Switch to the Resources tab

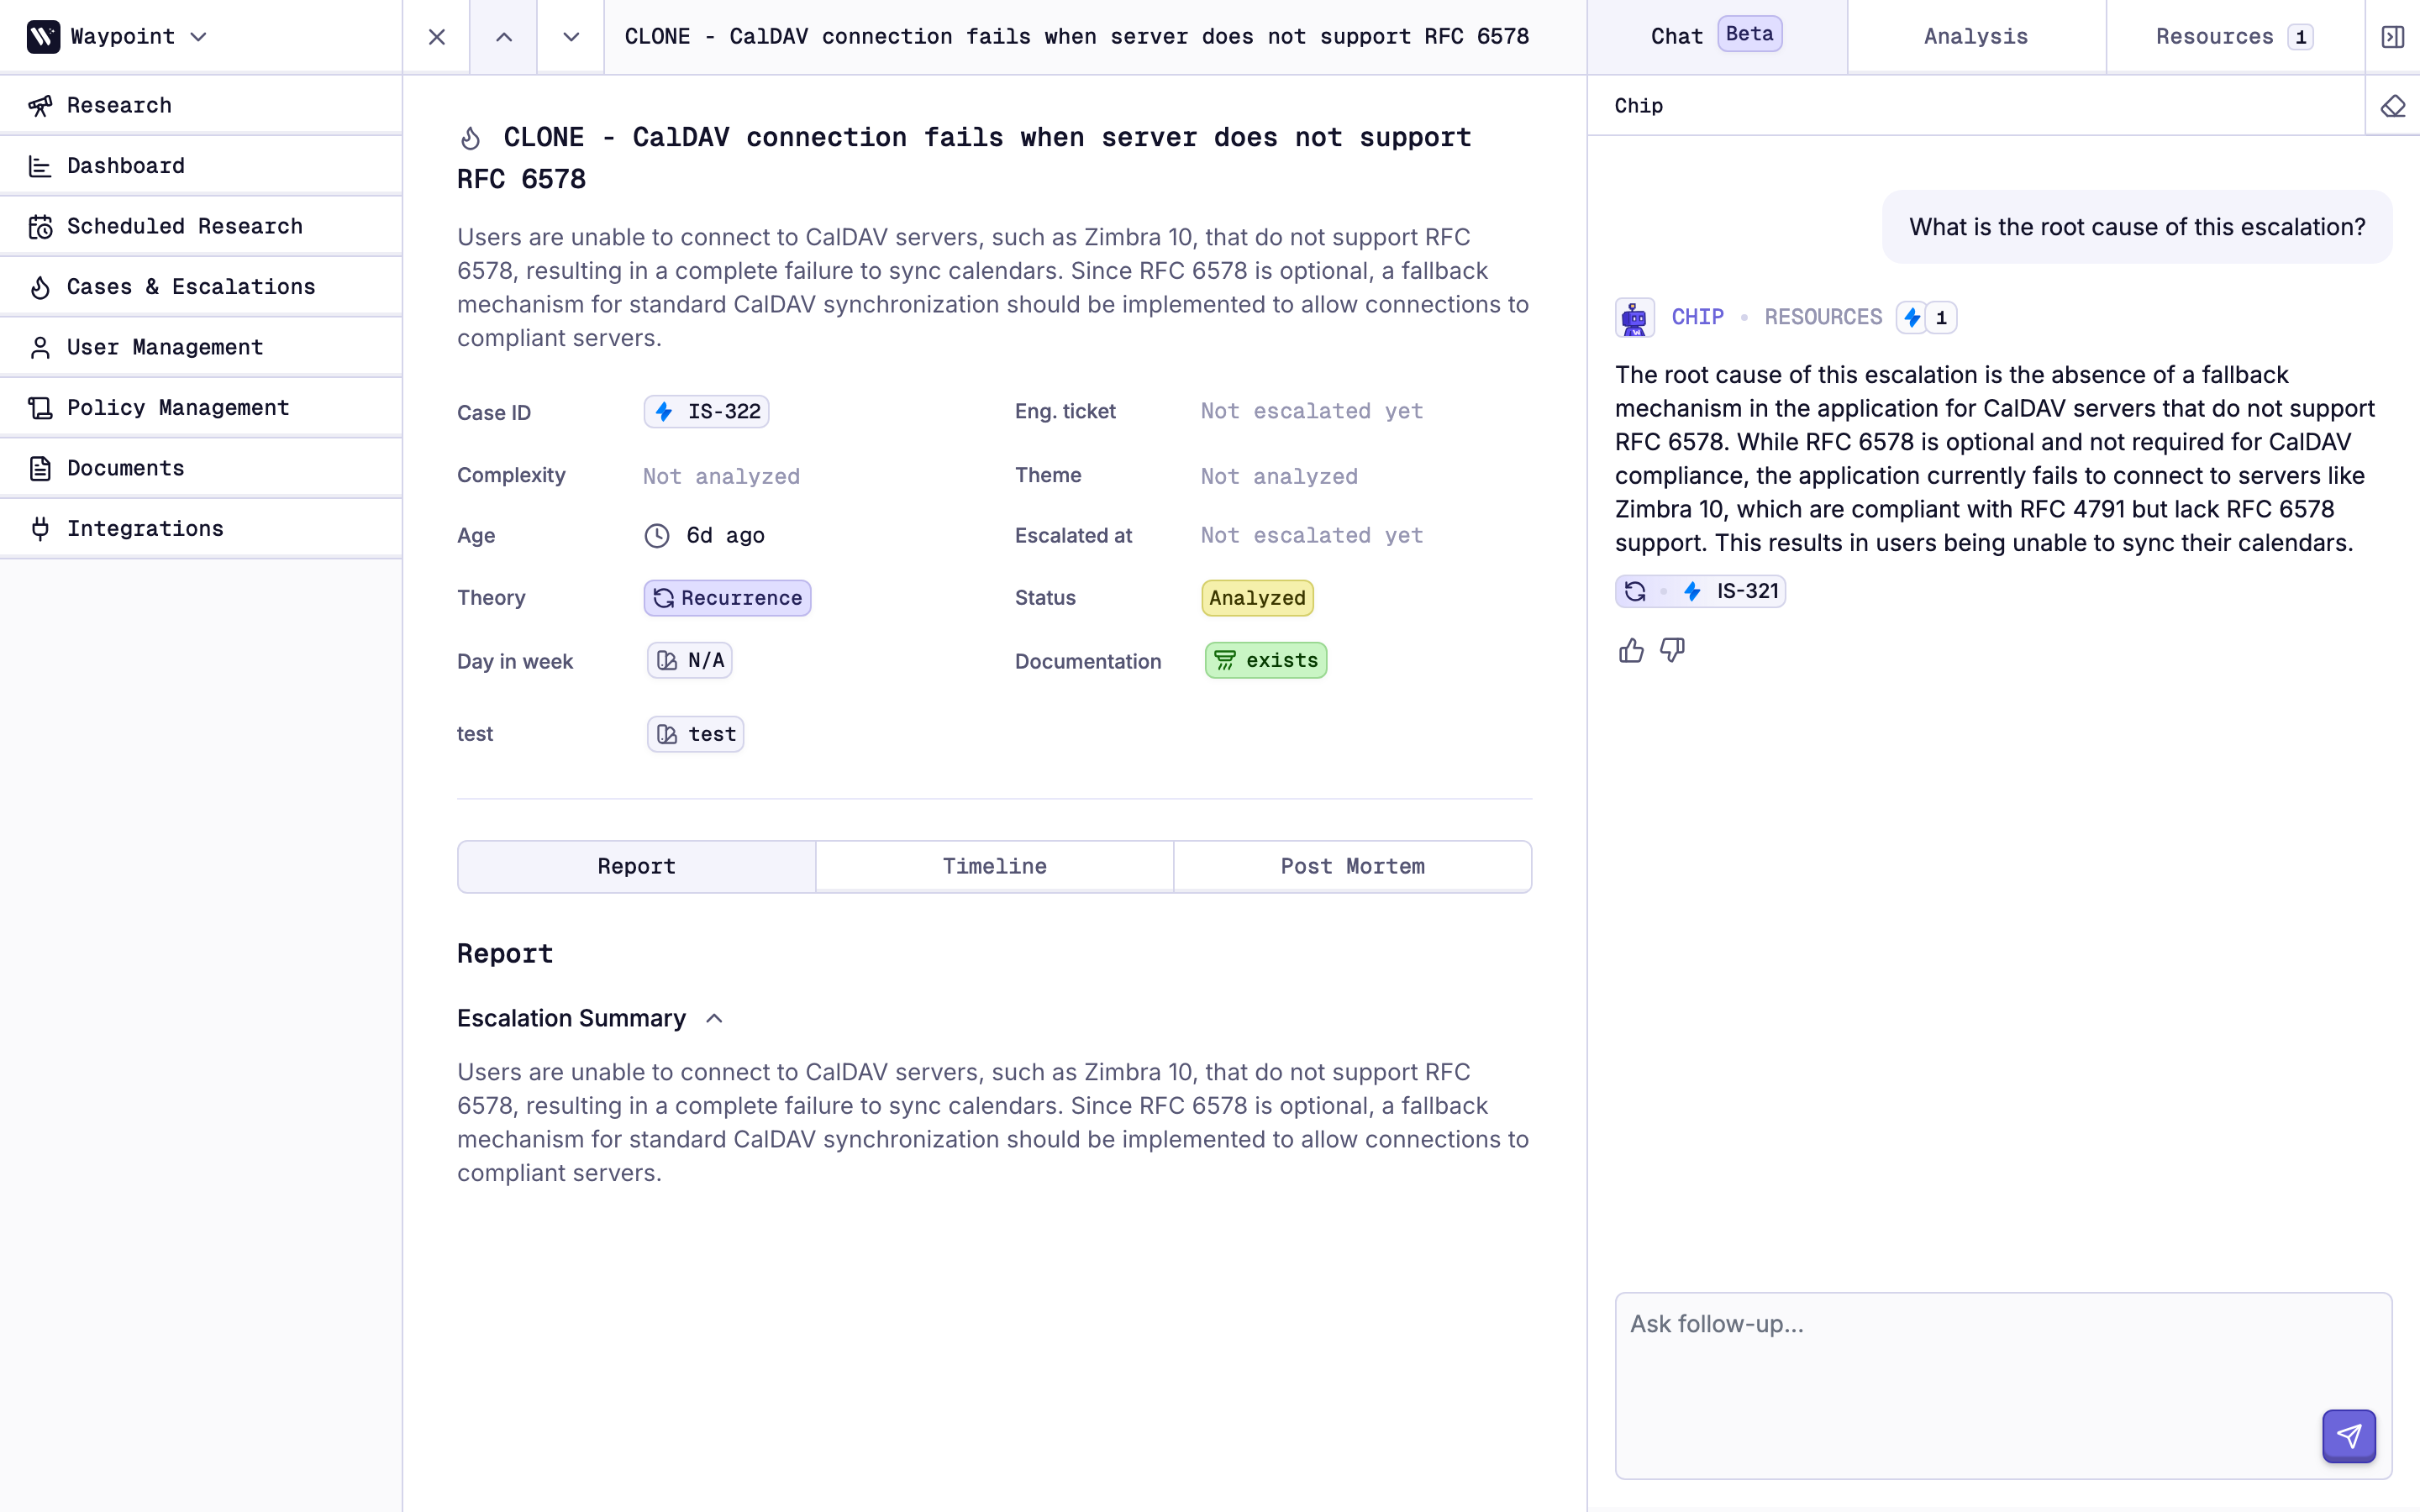[2235, 36]
